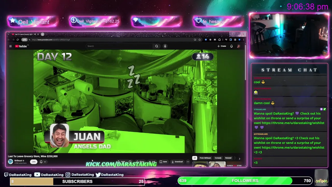Select the Comedy filter chip
332x187 pixels.
pos(218,158)
